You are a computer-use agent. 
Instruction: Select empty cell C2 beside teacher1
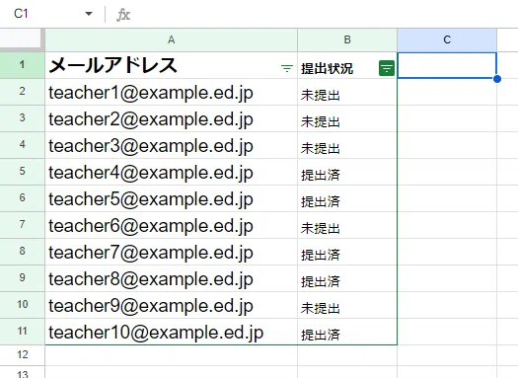point(447,92)
